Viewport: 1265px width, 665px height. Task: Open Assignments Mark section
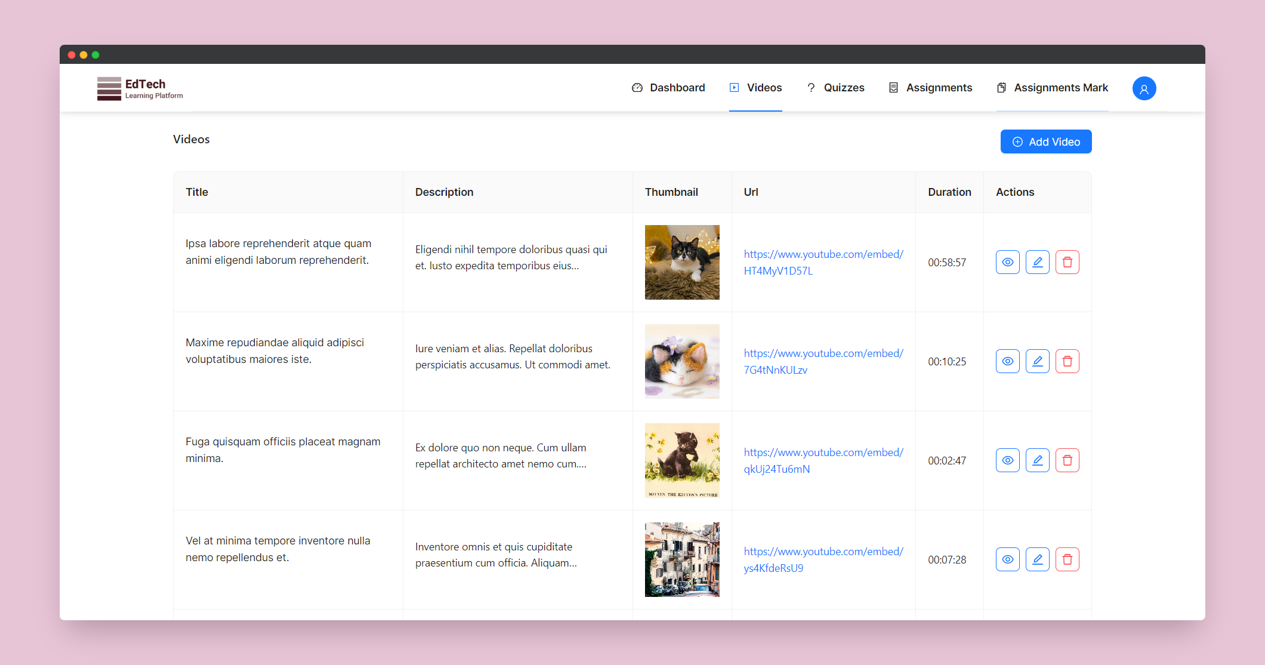click(1053, 88)
